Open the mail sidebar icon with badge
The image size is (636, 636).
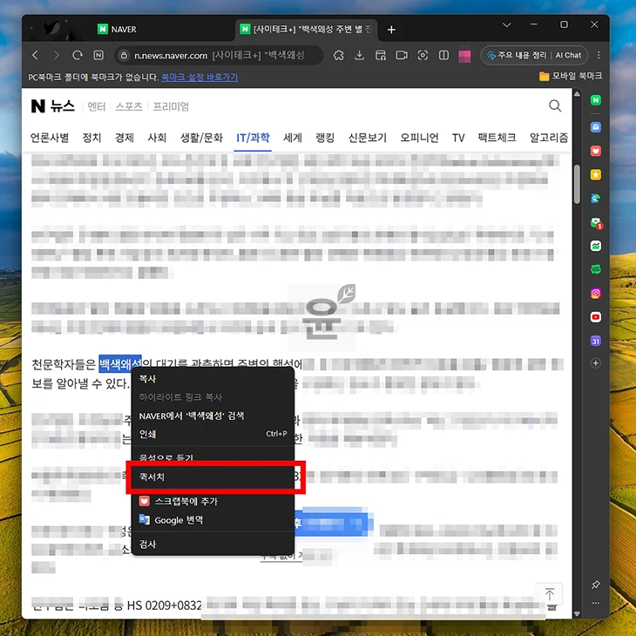[x=596, y=223]
